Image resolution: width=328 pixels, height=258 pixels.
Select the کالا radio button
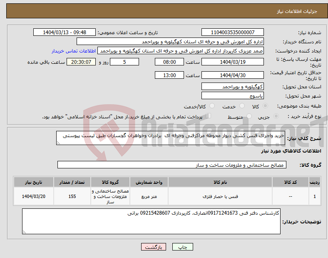265,106
